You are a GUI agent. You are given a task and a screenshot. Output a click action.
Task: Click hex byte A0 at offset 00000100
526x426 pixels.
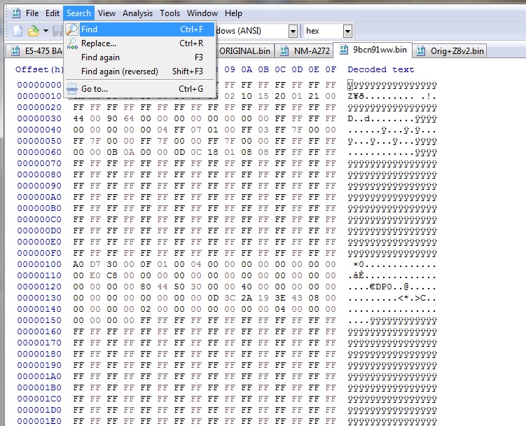(78, 264)
